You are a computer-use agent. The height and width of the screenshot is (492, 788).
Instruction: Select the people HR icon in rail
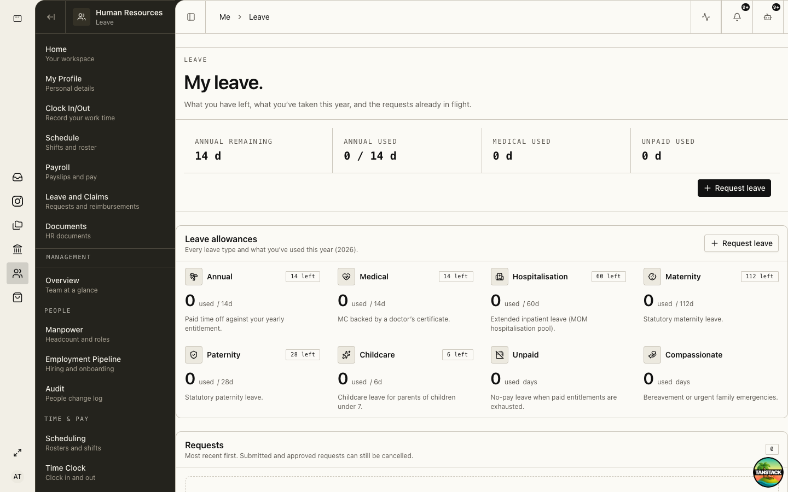pos(18,273)
